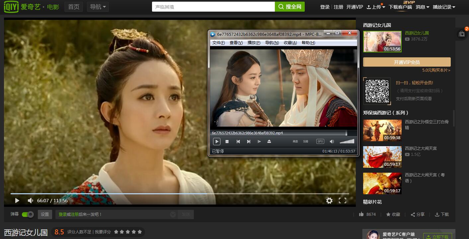Open MPC 播放(P) menu
Viewport: 469px width, 239px height.
(254, 43)
